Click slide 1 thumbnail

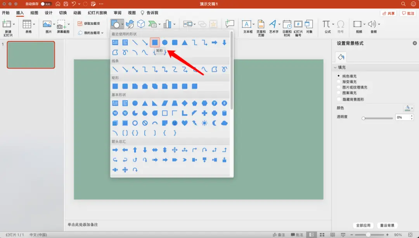click(x=31, y=55)
